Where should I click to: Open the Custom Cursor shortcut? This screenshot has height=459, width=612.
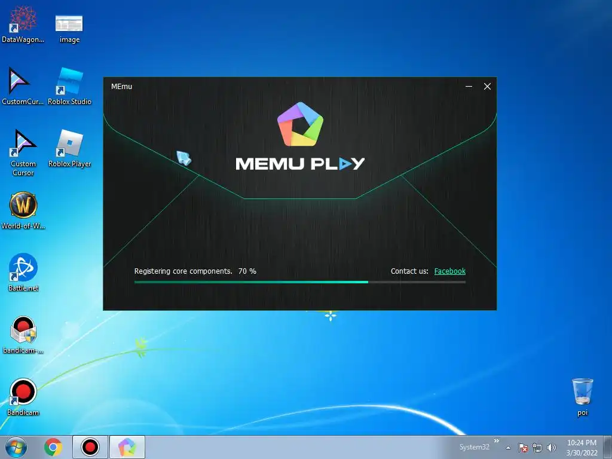tap(23, 152)
